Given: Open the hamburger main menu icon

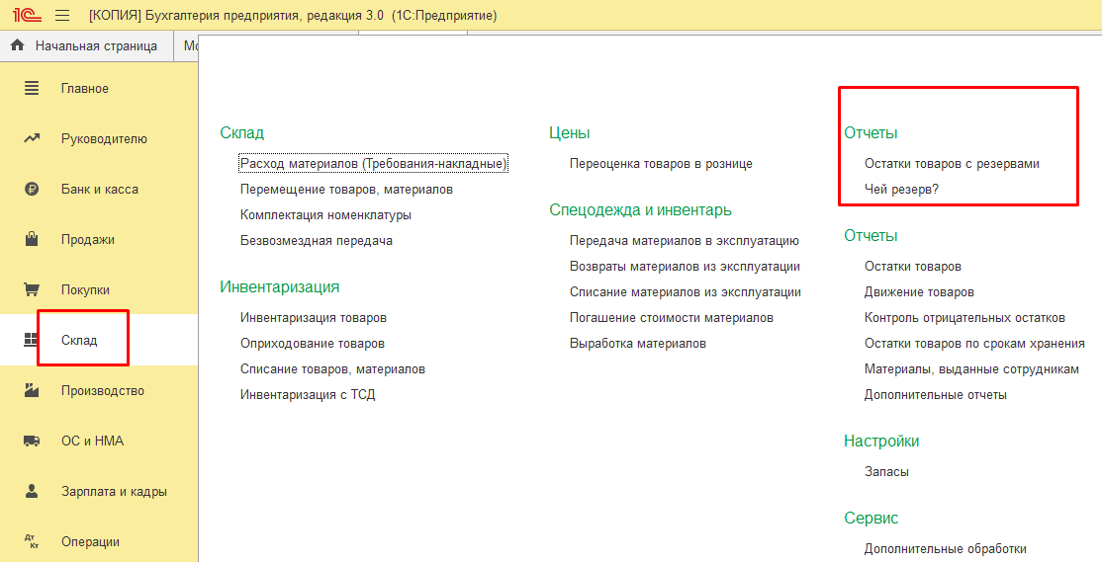Looking at the screenshot, I should [x=62, y=16].
